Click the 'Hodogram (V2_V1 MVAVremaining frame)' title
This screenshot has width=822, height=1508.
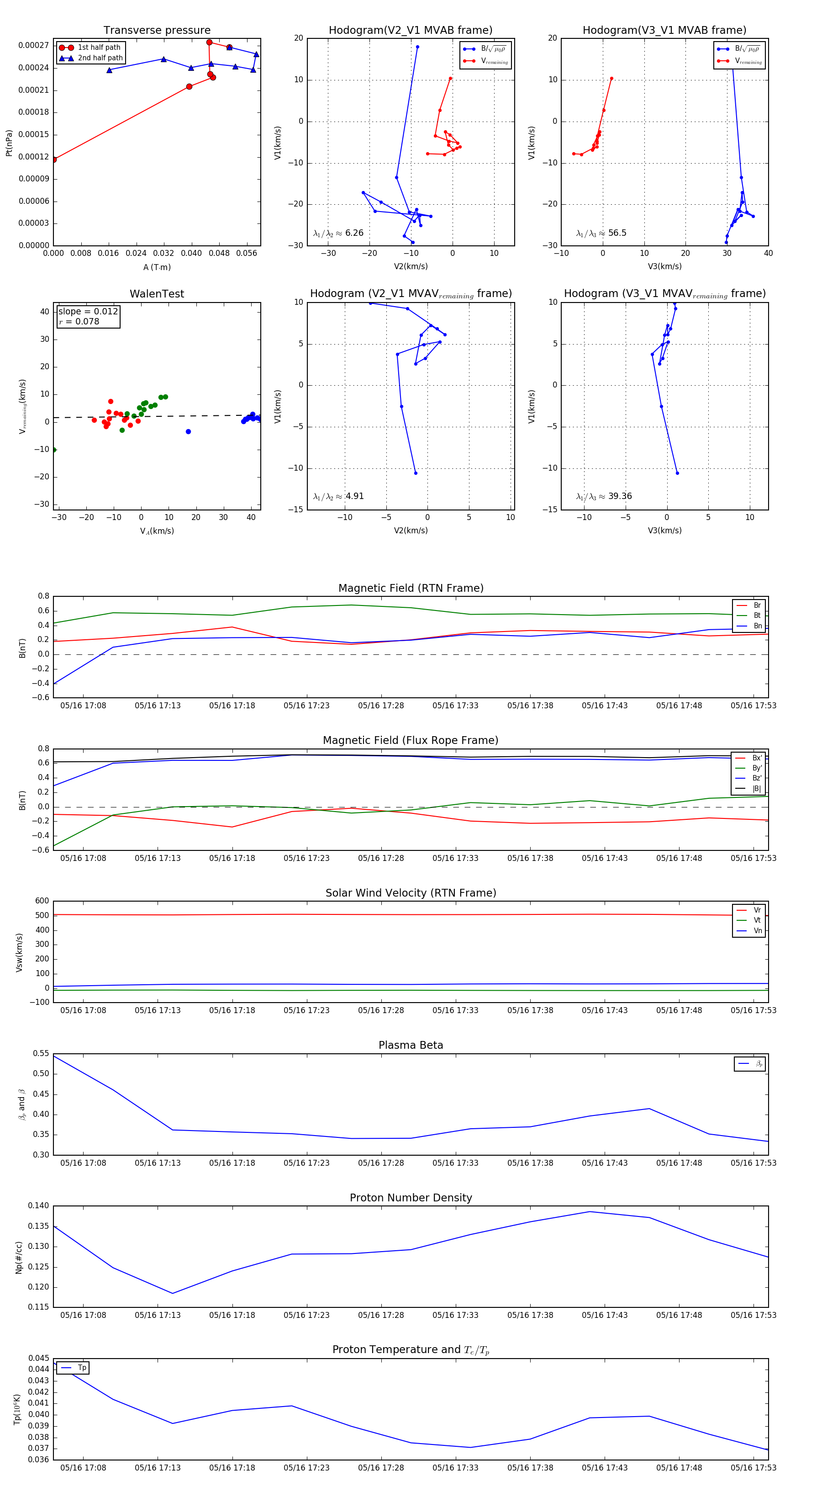click(x=411, y=294)
